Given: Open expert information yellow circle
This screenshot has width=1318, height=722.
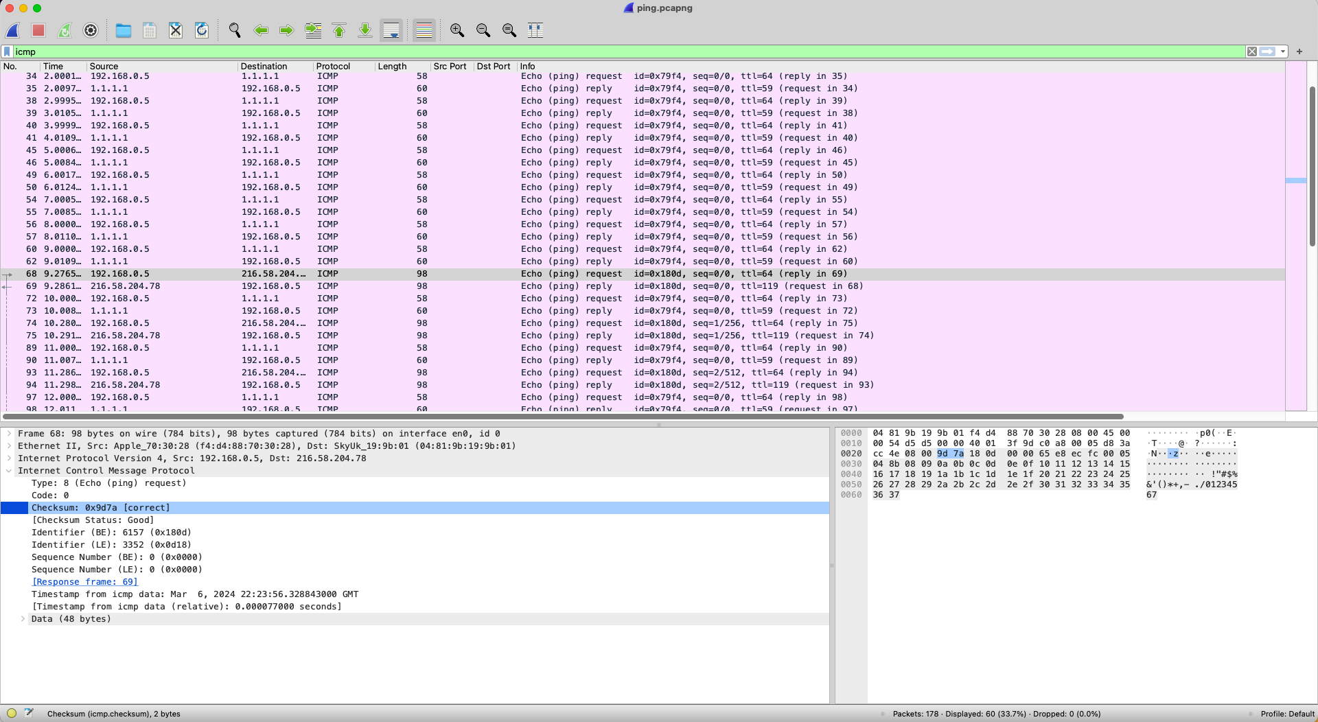Looking at the screenshot, I should [12, 713].
